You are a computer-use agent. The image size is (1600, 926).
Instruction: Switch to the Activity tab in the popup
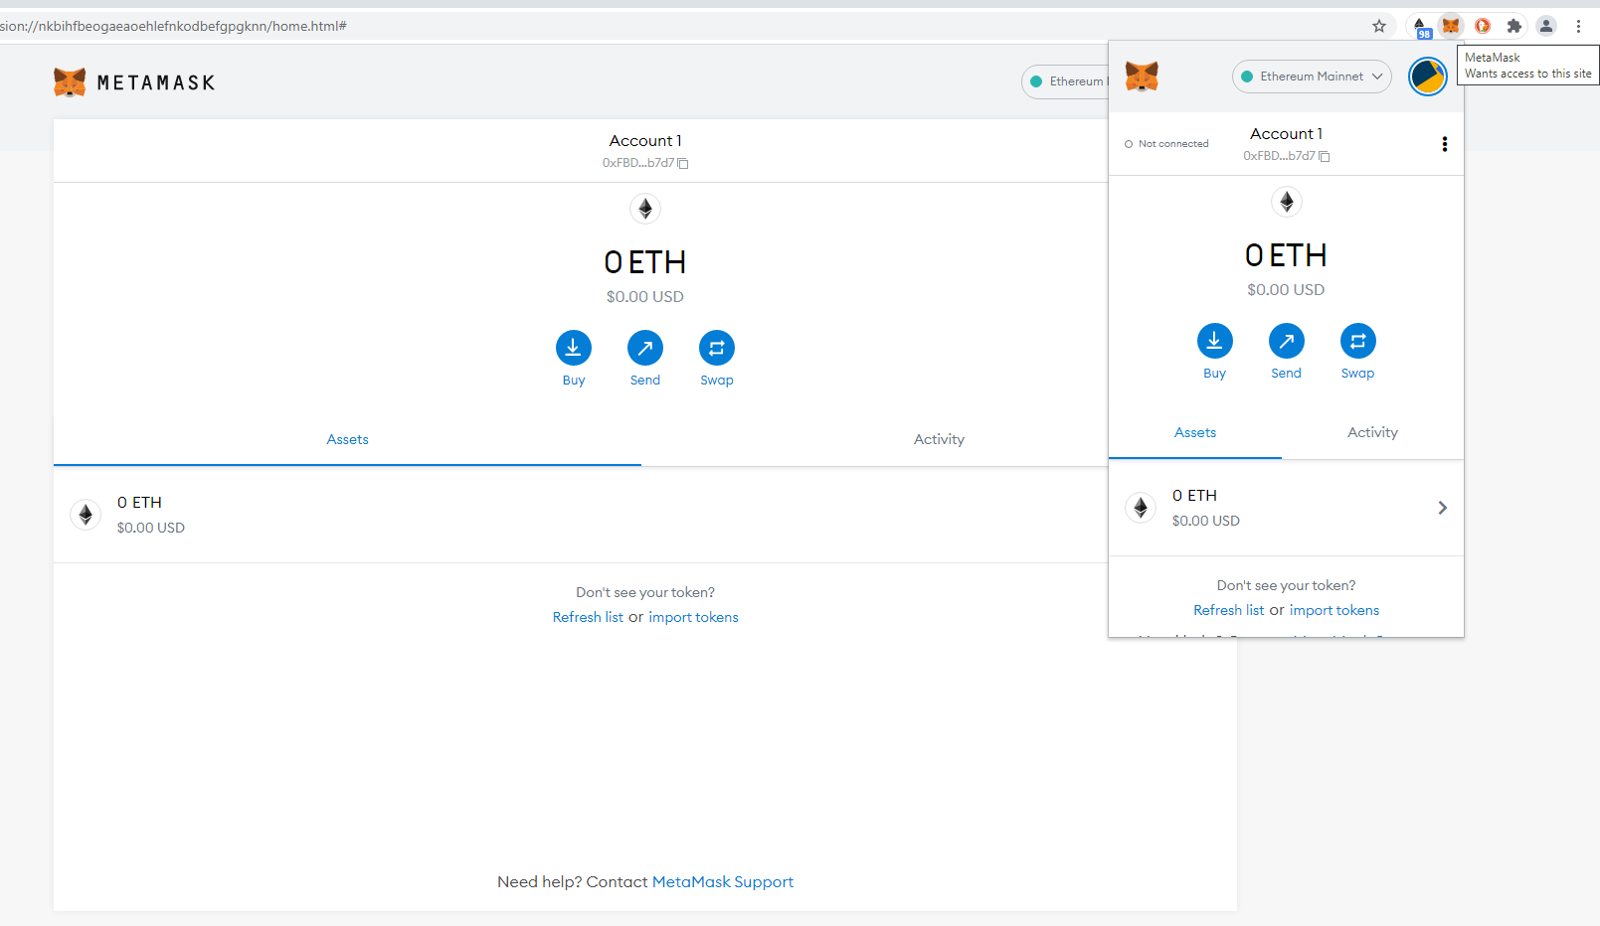[x=1372, y=433]
